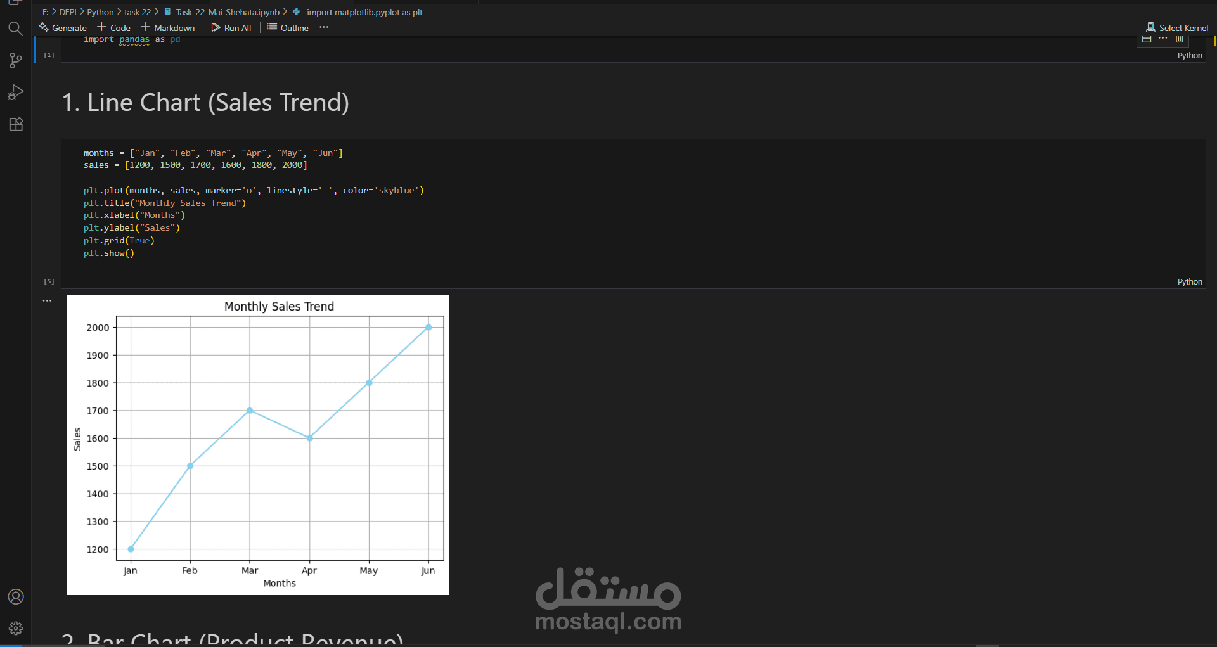Click the months list code line
1217x647 pixels.
213,153
